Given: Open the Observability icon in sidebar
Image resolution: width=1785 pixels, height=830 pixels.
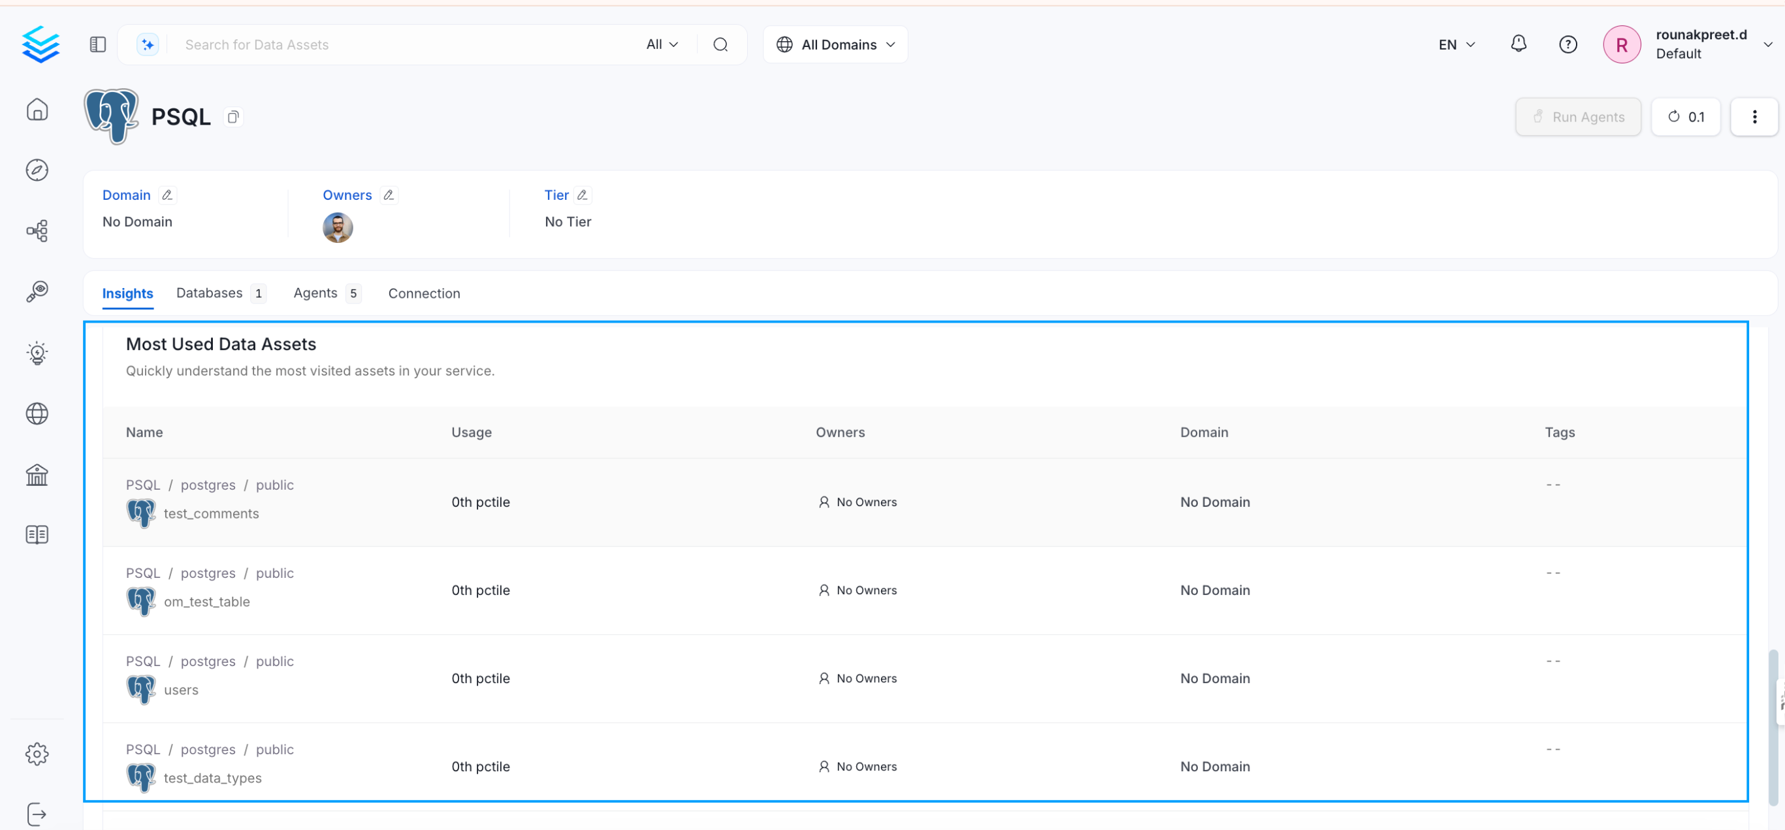Looking at the screenshot, I should coord(37,291).
